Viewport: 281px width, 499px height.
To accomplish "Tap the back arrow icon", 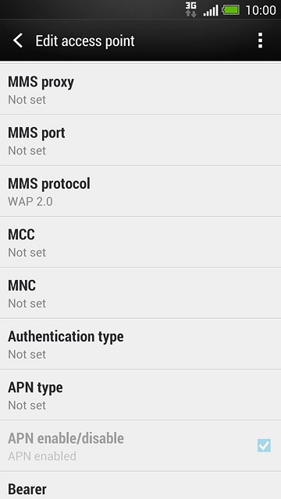I will [18, 41].
